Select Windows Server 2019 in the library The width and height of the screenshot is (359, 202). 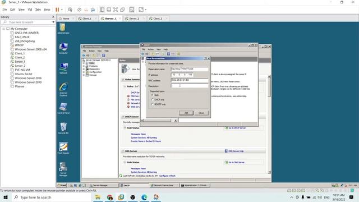tap(28, 82)
